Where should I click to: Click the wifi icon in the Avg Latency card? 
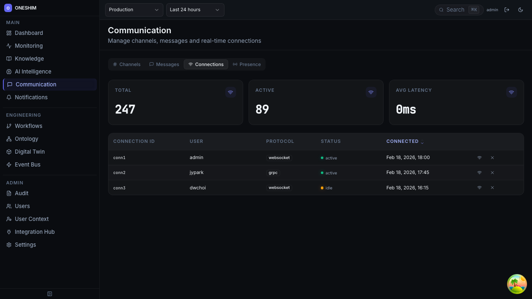[511, 93]
